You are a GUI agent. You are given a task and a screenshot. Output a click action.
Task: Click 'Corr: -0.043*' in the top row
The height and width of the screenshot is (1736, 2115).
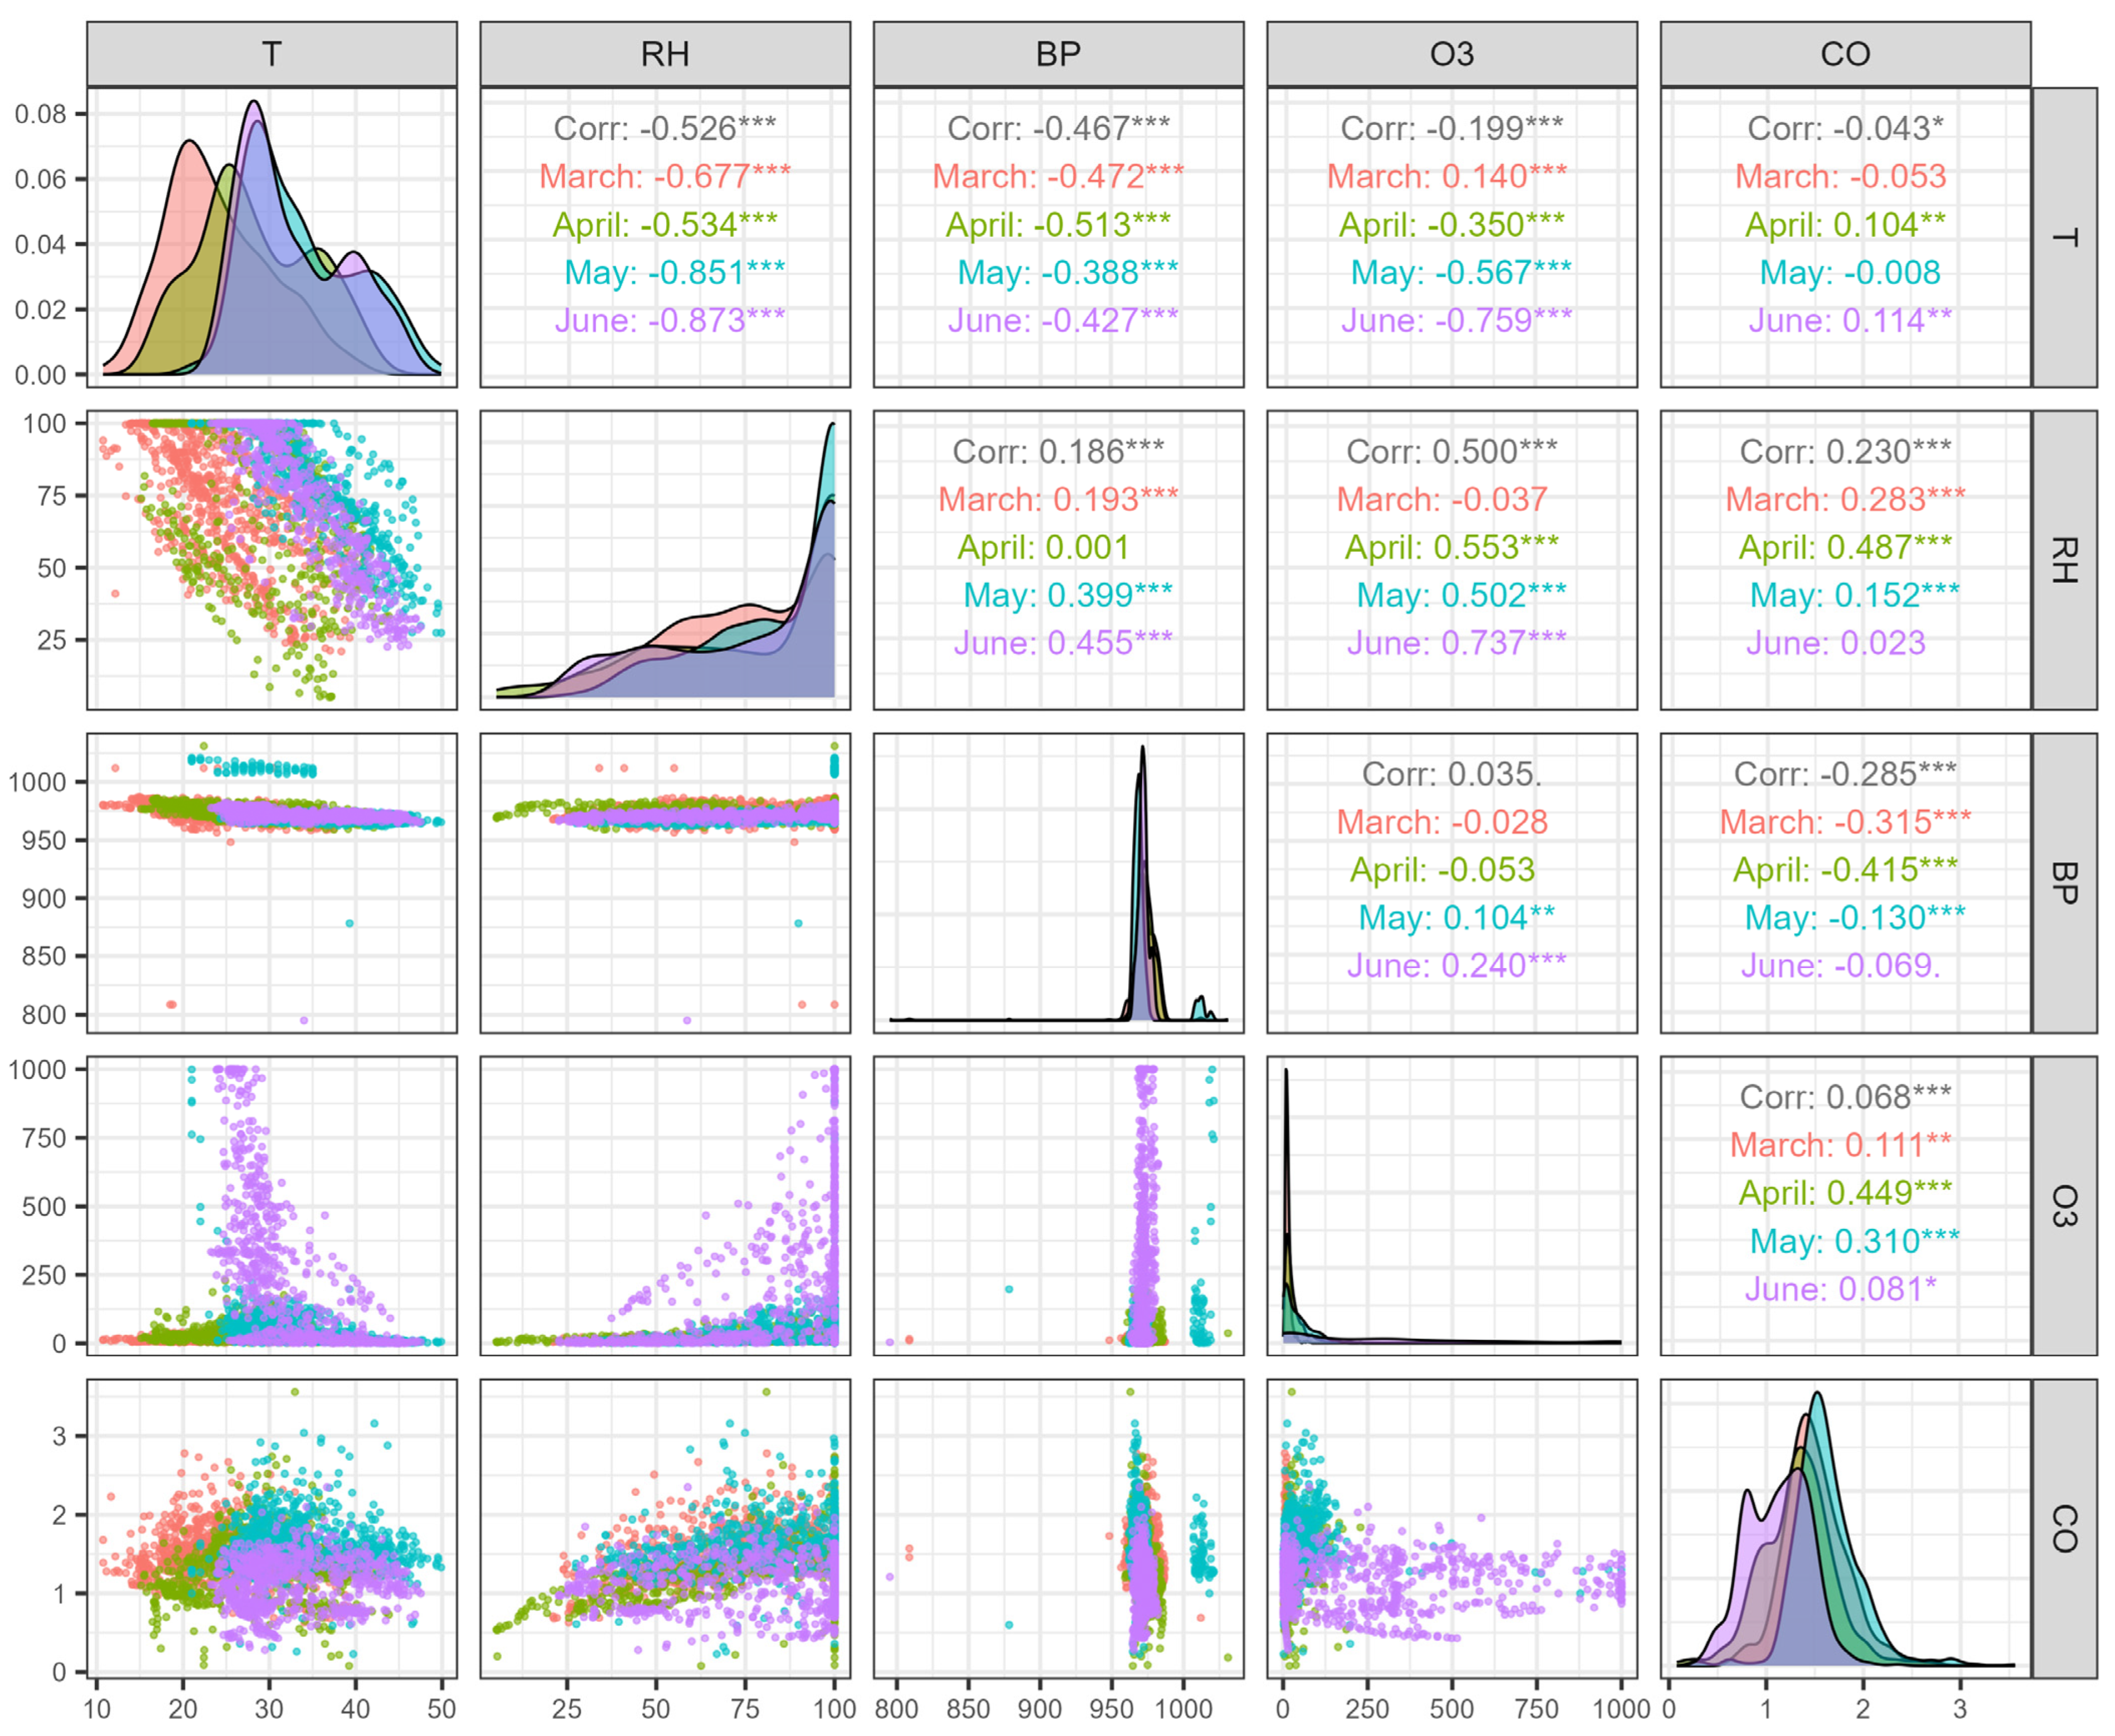pyautogui.click(x=1845, y=128)
